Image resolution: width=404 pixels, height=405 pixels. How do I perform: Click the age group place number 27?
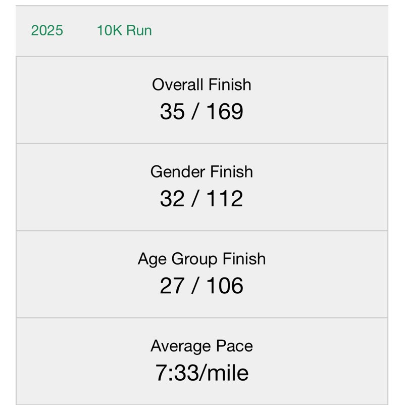click(172, 286)
